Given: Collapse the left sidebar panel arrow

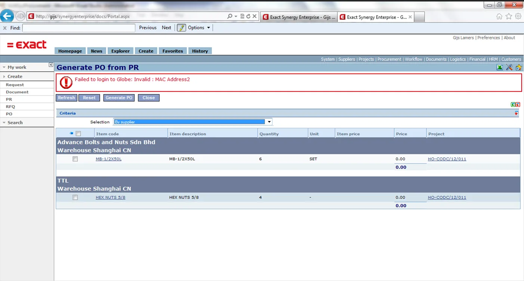Looking at the screenshot, I should [x=51, y=65].
